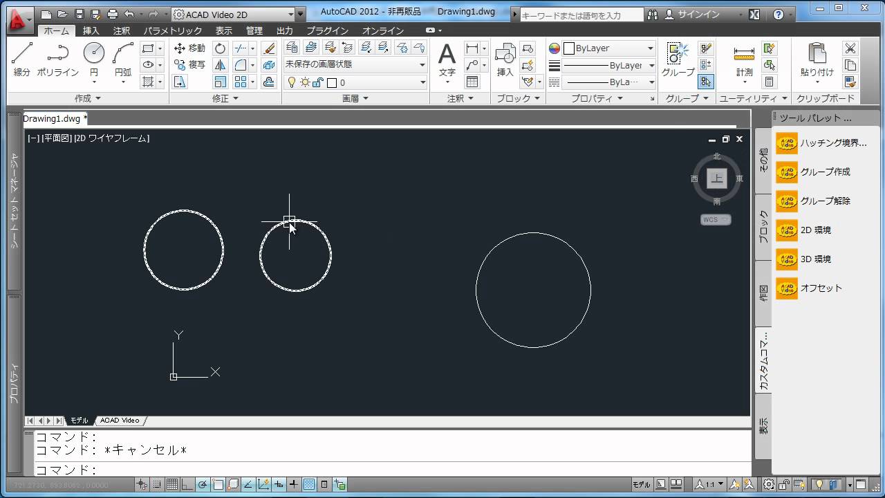Image resolution: width=885 pixels, height=498 pixels.
Task: Click the WCS label under the ViewCube
Action: click(716, 220)
